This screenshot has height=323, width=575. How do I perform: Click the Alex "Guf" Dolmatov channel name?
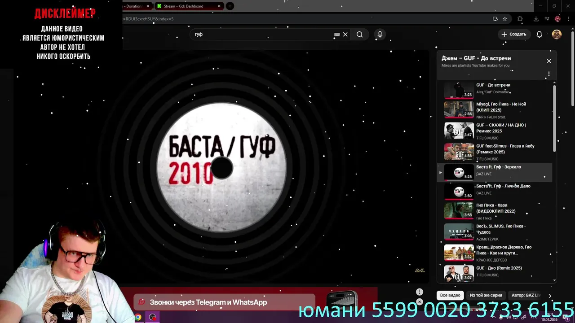(492, 92)
